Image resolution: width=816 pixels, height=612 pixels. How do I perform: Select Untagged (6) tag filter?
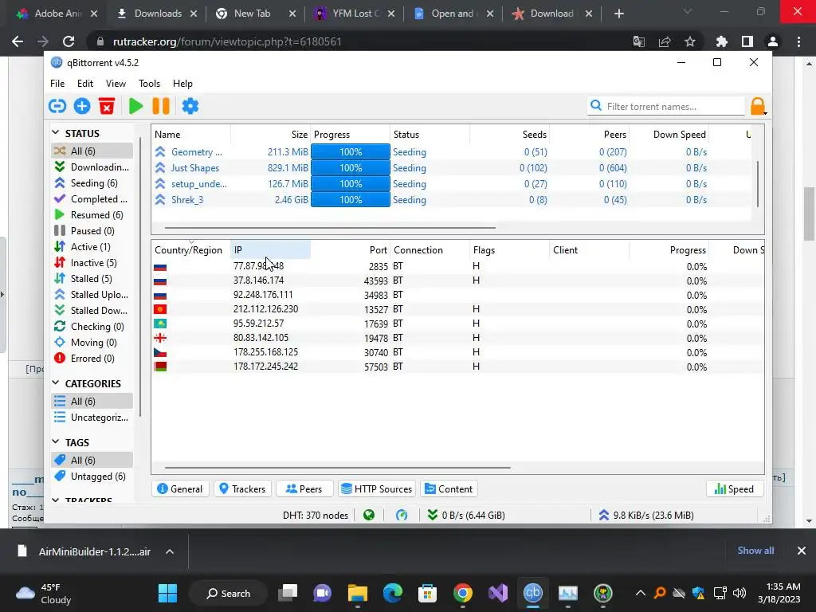coord(92,477)
